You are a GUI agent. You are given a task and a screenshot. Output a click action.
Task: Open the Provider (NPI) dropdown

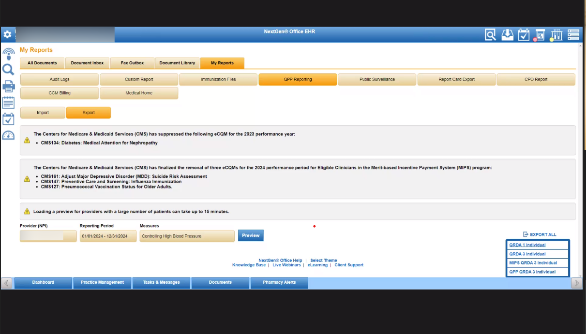click(x=48, y=236)
